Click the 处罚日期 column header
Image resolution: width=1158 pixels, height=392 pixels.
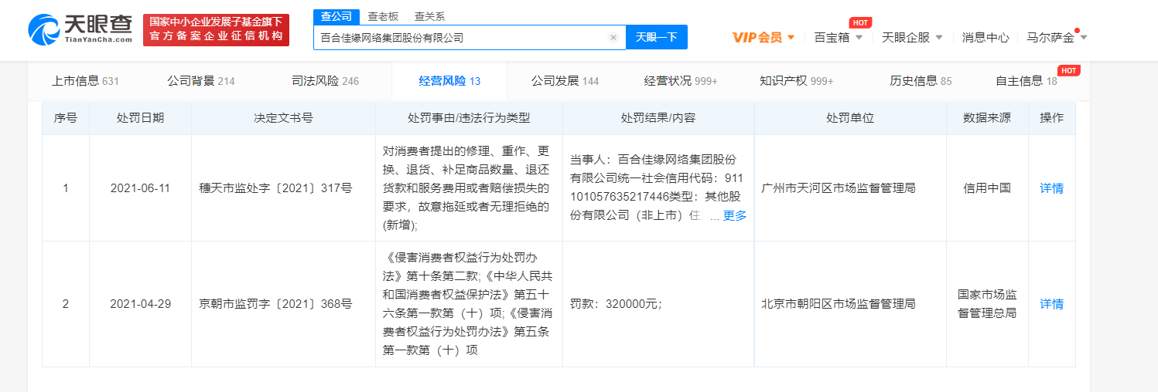140,118
